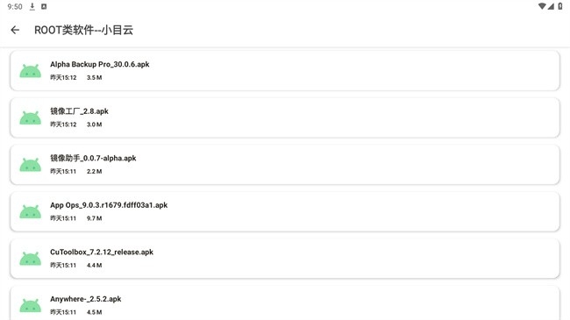Screen dimensions: 570x320
Task: Open Anywhere-_2.5.2.apk file entry
Action: [x=285, y=303]
